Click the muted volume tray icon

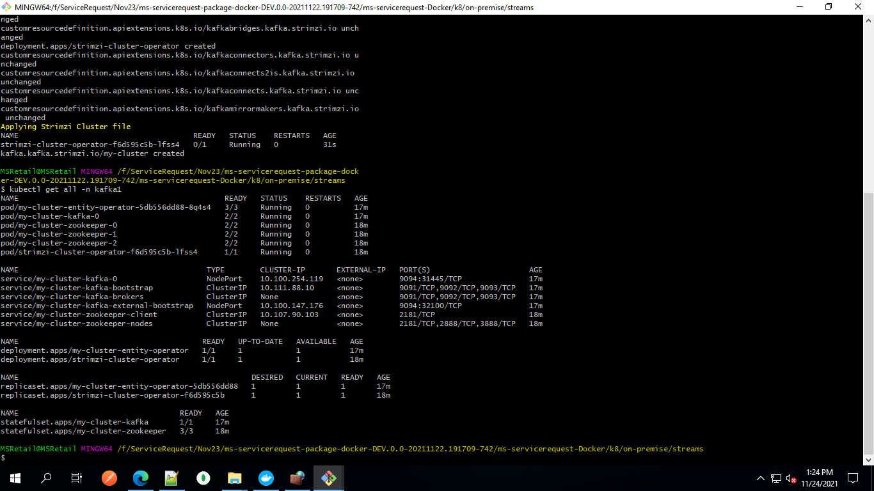click(791, 478)
